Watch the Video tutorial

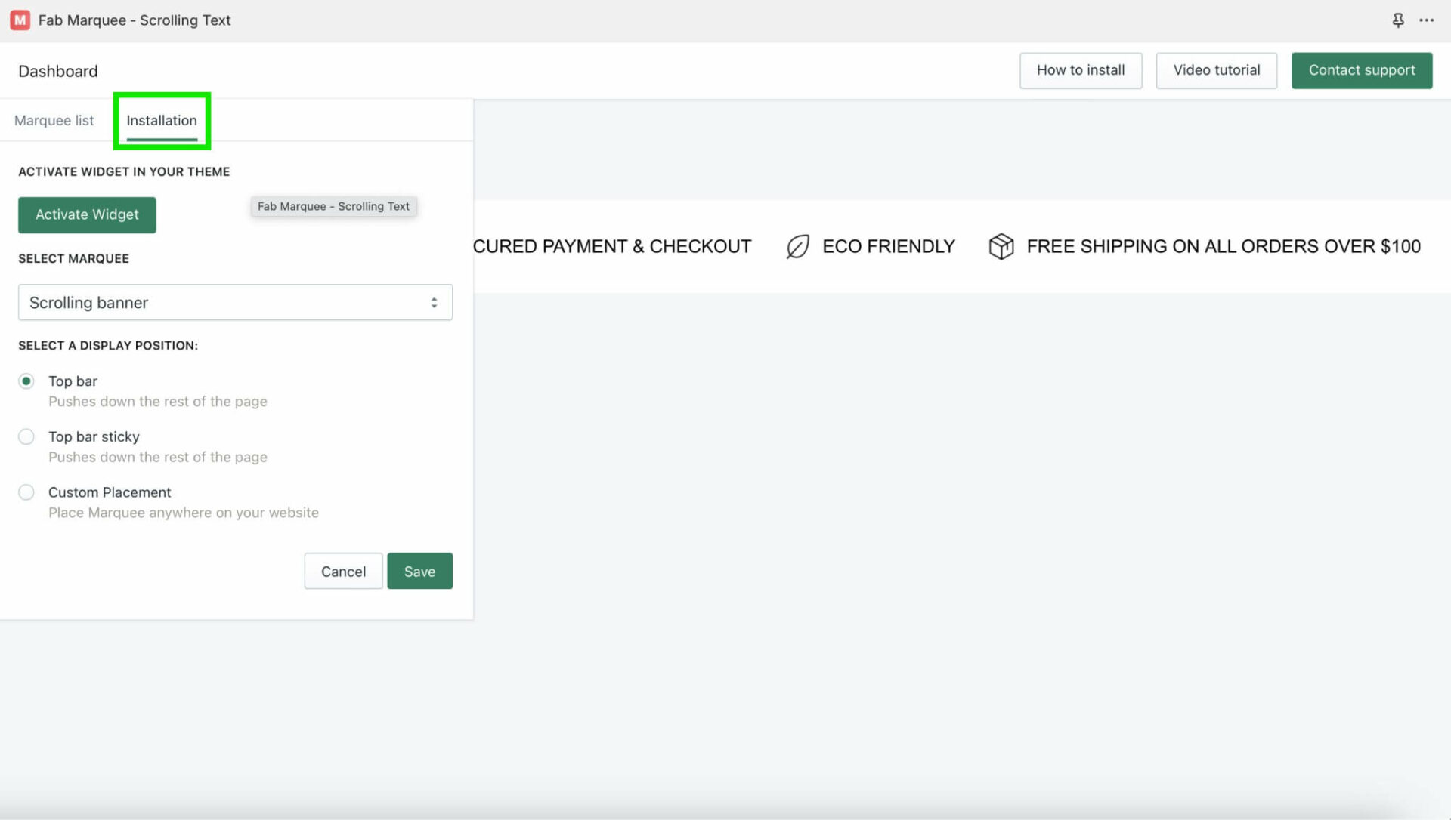[x=1216, y=70]
